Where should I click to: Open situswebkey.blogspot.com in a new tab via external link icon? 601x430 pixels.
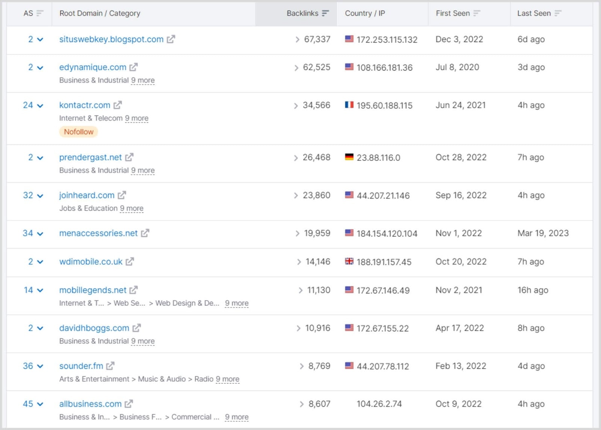[x=171, y=39]
